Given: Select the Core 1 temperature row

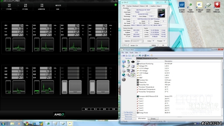Looking at the screenshot, I should coord(179,99).
